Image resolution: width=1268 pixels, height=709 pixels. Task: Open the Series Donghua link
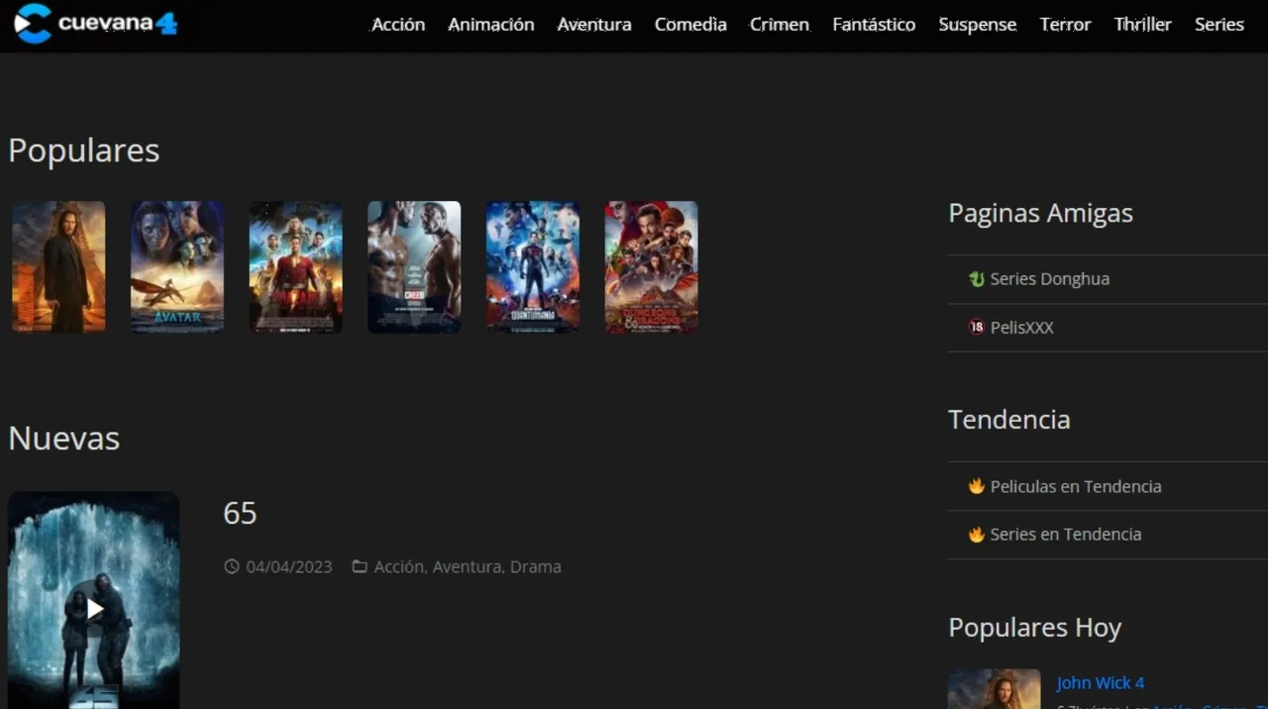pos(1049,279)
